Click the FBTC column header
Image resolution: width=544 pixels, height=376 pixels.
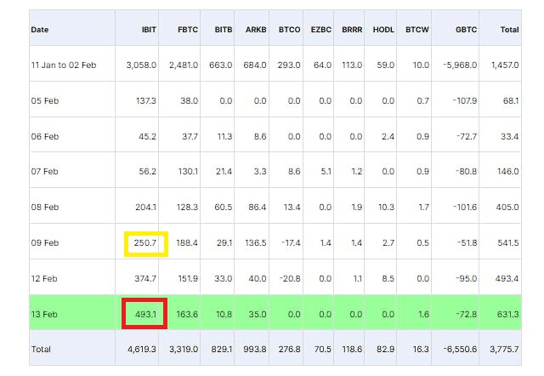tap(188, 30)
